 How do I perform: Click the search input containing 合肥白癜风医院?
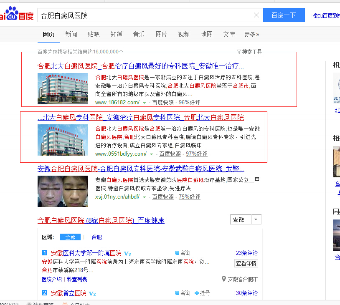click(x=146, y=15)
